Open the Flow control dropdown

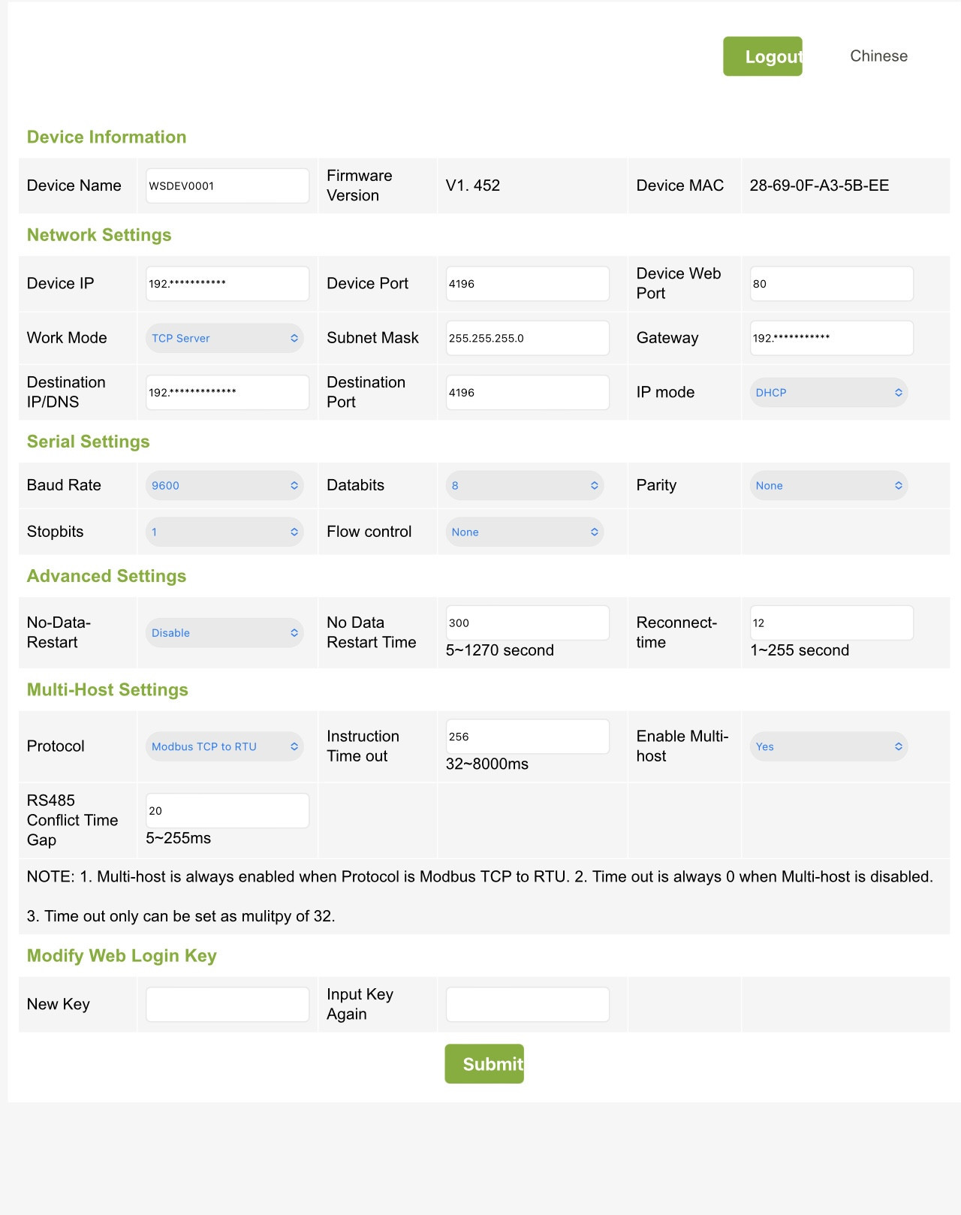[x=525, y=532]
